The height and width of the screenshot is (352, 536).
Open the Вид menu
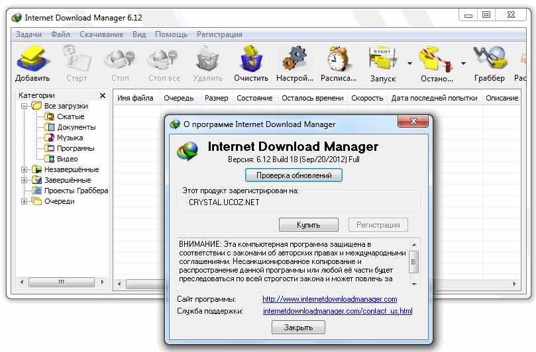coord(139,34)
